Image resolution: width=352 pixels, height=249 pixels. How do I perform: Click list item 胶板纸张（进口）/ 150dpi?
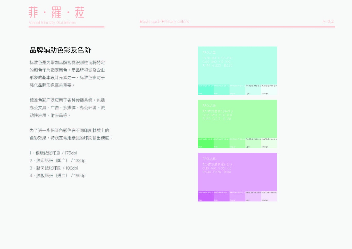(x=58, y=175)
